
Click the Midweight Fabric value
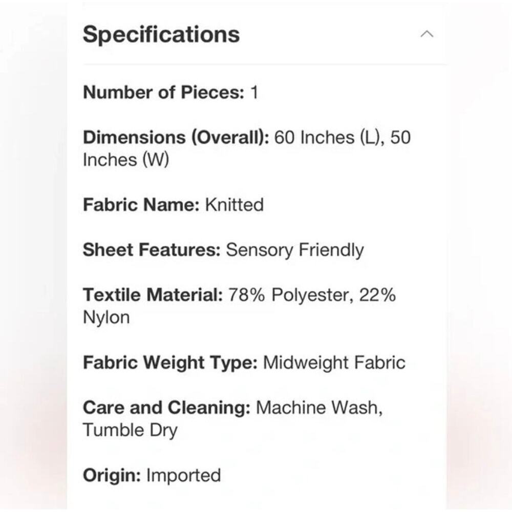(334, 362)
